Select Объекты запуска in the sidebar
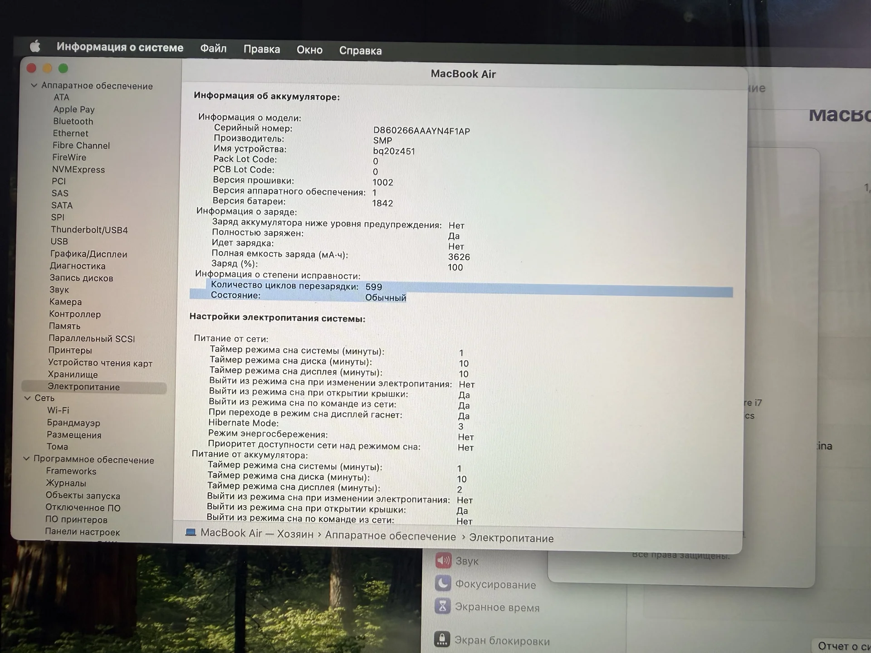The height and width of the screenshot is (653, 871). (x=83, y=496)
